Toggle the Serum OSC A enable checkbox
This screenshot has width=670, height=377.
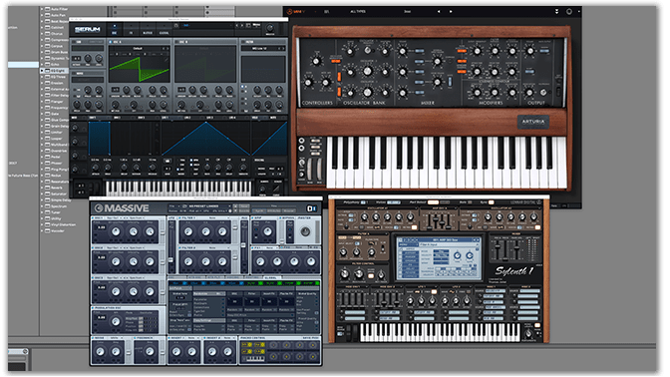click(111, 42)
